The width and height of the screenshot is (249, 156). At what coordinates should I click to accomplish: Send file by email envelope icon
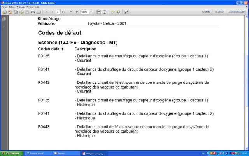39,12
